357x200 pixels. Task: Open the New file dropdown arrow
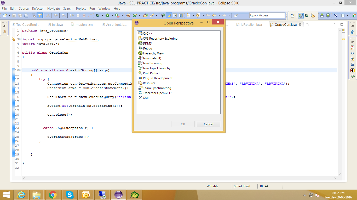point(9,15)
